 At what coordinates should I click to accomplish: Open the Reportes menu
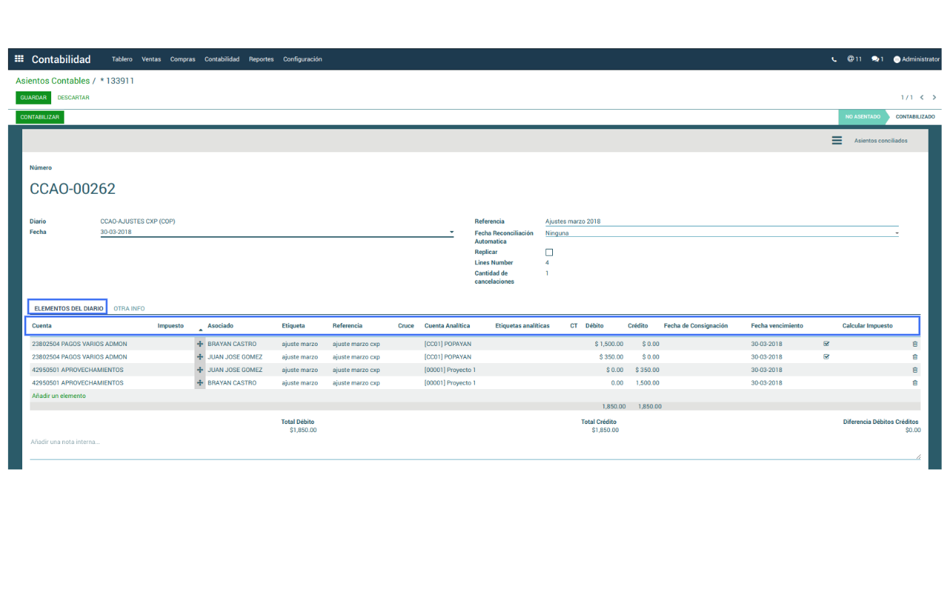261,59
